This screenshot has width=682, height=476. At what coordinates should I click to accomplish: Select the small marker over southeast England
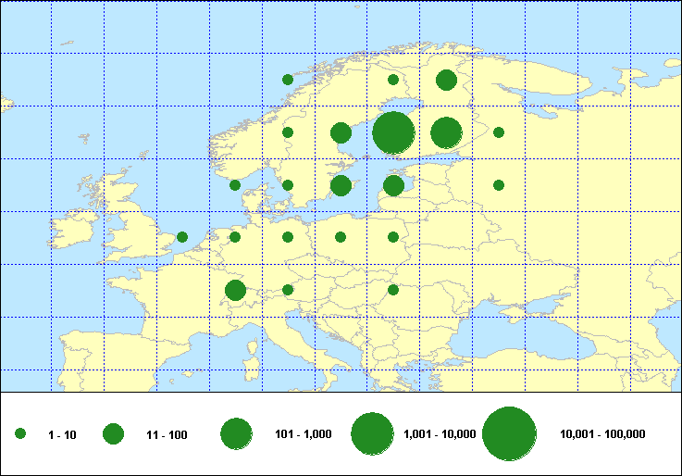tap(182, 237)
